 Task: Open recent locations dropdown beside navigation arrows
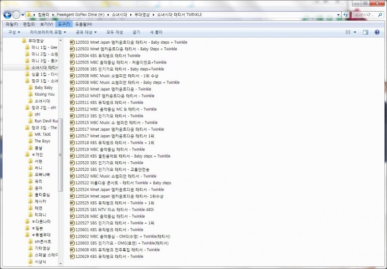[23, 15]
